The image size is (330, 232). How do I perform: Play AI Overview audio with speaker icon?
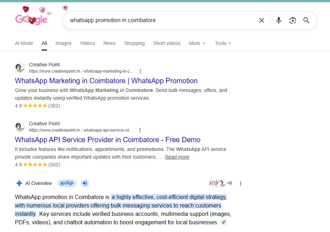tap(85, 183)
